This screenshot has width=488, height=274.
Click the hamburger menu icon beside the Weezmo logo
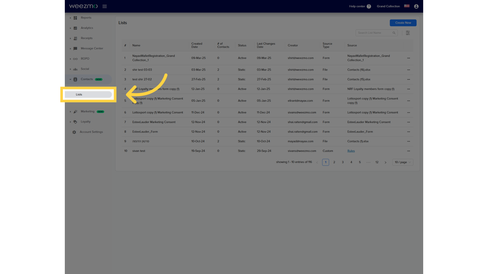(104, 6)
